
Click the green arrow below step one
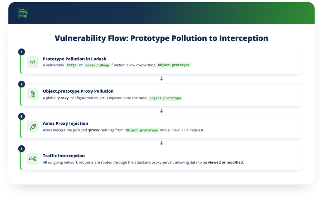(x=161, y=79)
